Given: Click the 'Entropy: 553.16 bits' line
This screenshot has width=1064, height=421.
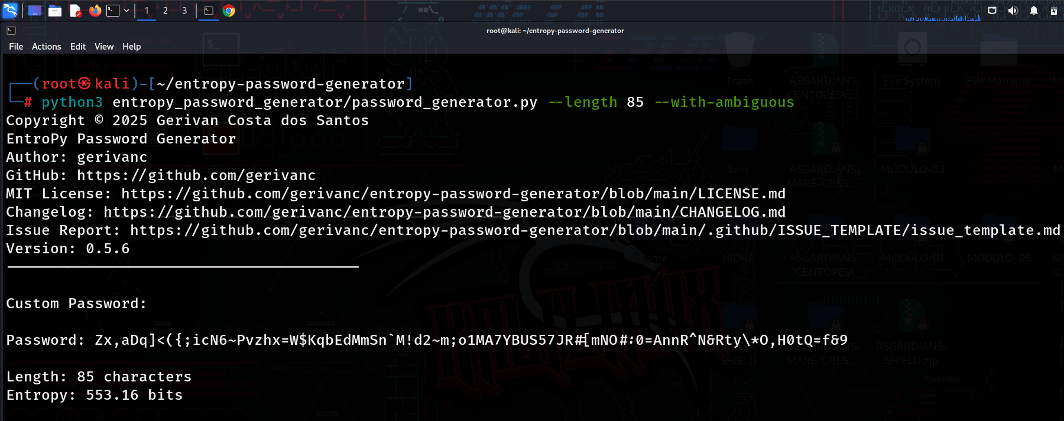Looking at the screenshot, I should point(95,395).
